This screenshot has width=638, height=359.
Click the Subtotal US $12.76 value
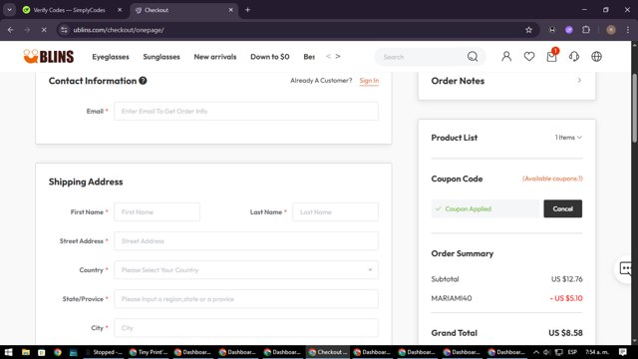tap(567, 279)
